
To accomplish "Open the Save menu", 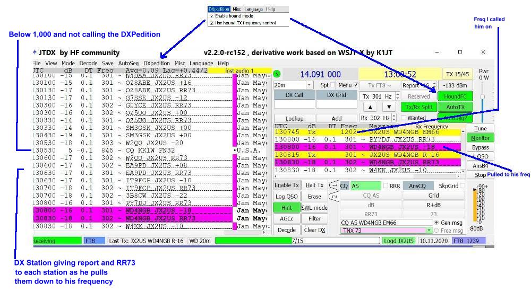I will pos(108,63).
